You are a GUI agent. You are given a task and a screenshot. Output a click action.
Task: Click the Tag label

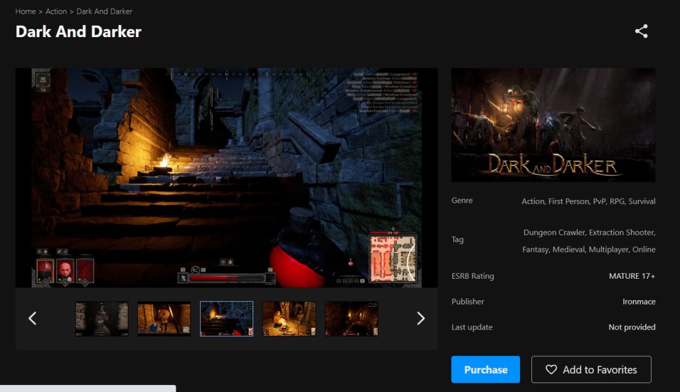coord(458,240)
